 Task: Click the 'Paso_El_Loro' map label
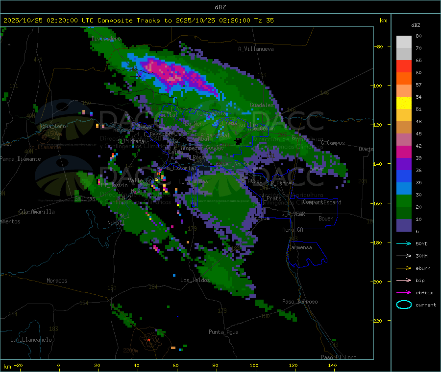click(x=339, y=357)
